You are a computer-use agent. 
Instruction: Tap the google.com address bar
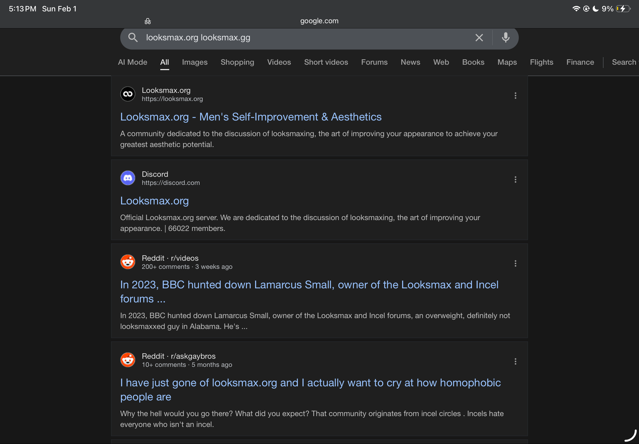319,21
